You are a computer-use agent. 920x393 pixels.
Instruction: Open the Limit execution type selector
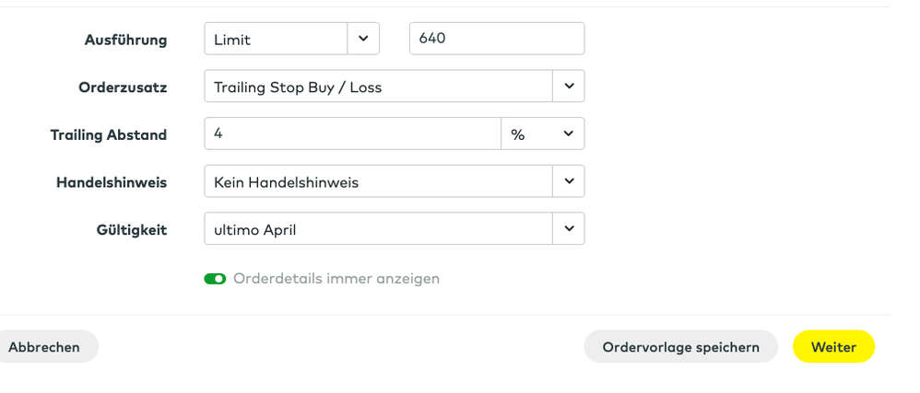coord(276,39)
